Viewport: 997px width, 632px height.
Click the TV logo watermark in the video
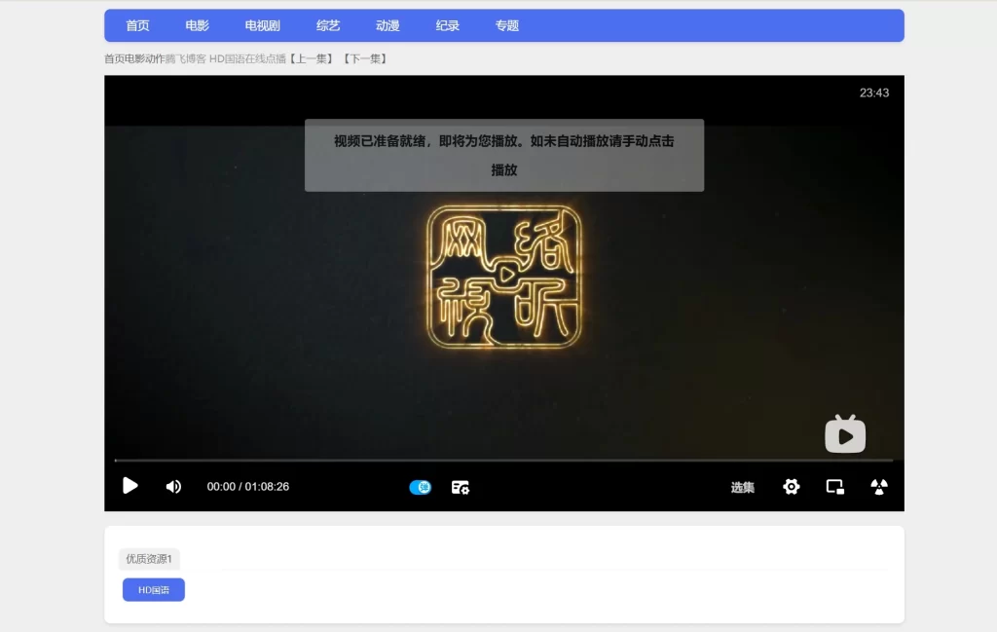click(x=845, y=434)
